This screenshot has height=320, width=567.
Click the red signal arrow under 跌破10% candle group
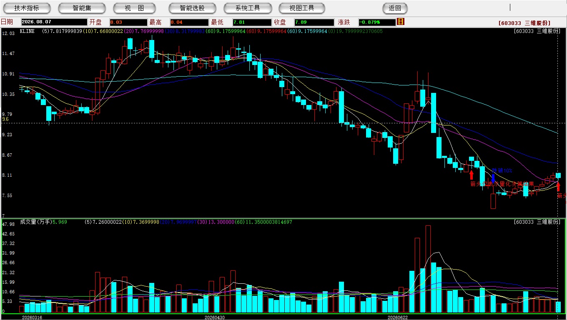click(472, 175)
